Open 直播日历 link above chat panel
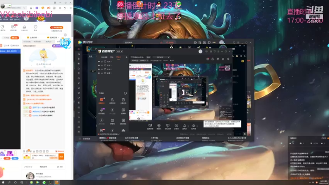 [x=53, y=37]
